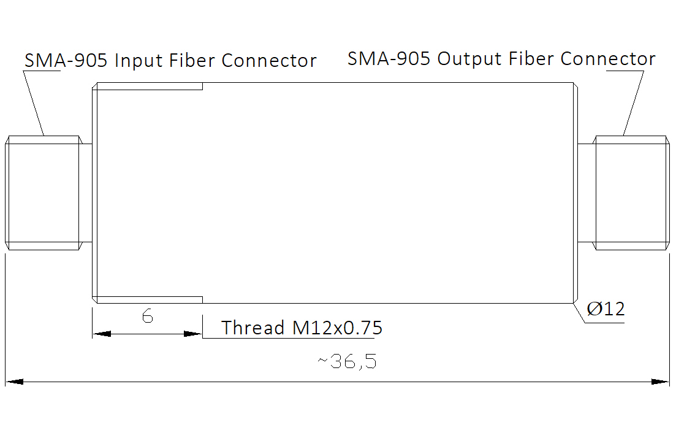Click the center of the main cylindrical body
This screenshot has width=676, height=438.
(335, 193)
